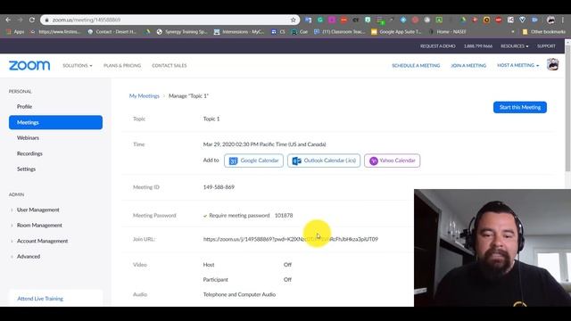Select Recordings in the sidebar

[29, 153]
